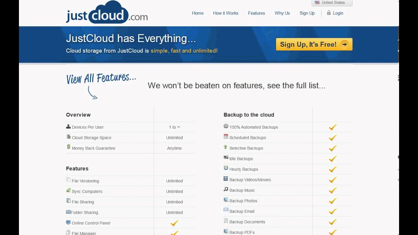This screenshot has height=235, width=418.
Task: Click the 'Backup Photos' label
Action: [x=243, y=201]
